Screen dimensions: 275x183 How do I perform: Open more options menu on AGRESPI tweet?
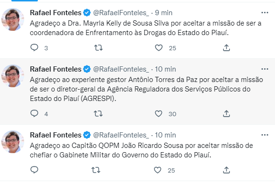tap(265, 69)
